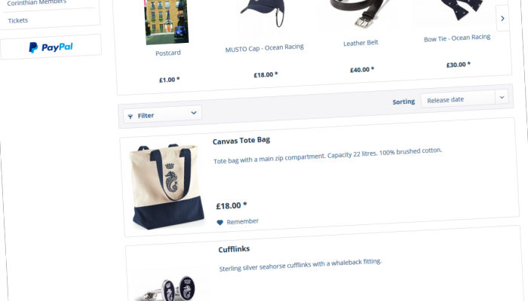Click the heart icon next to Remember
This screenshot has height=301, width=528.
220,223
